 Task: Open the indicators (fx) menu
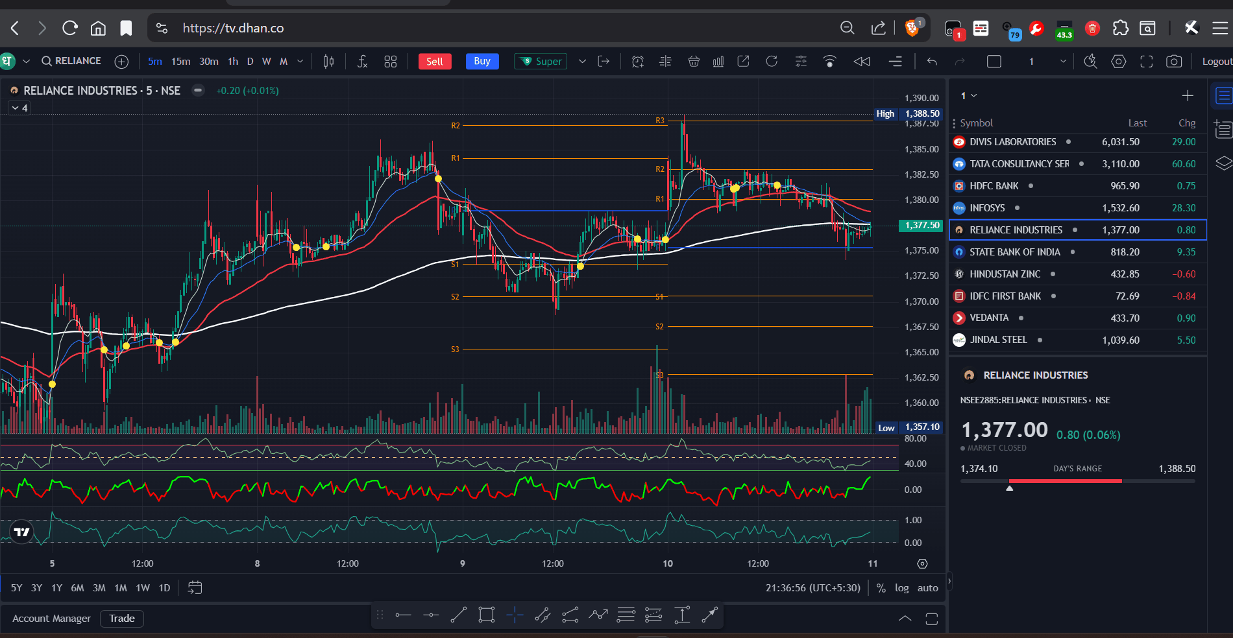tap(362, 62)
